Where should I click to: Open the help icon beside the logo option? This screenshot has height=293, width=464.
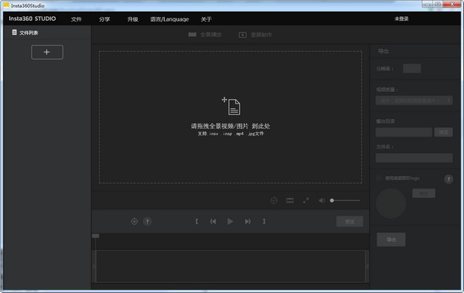pyautogui.click(x=449, y=179)
